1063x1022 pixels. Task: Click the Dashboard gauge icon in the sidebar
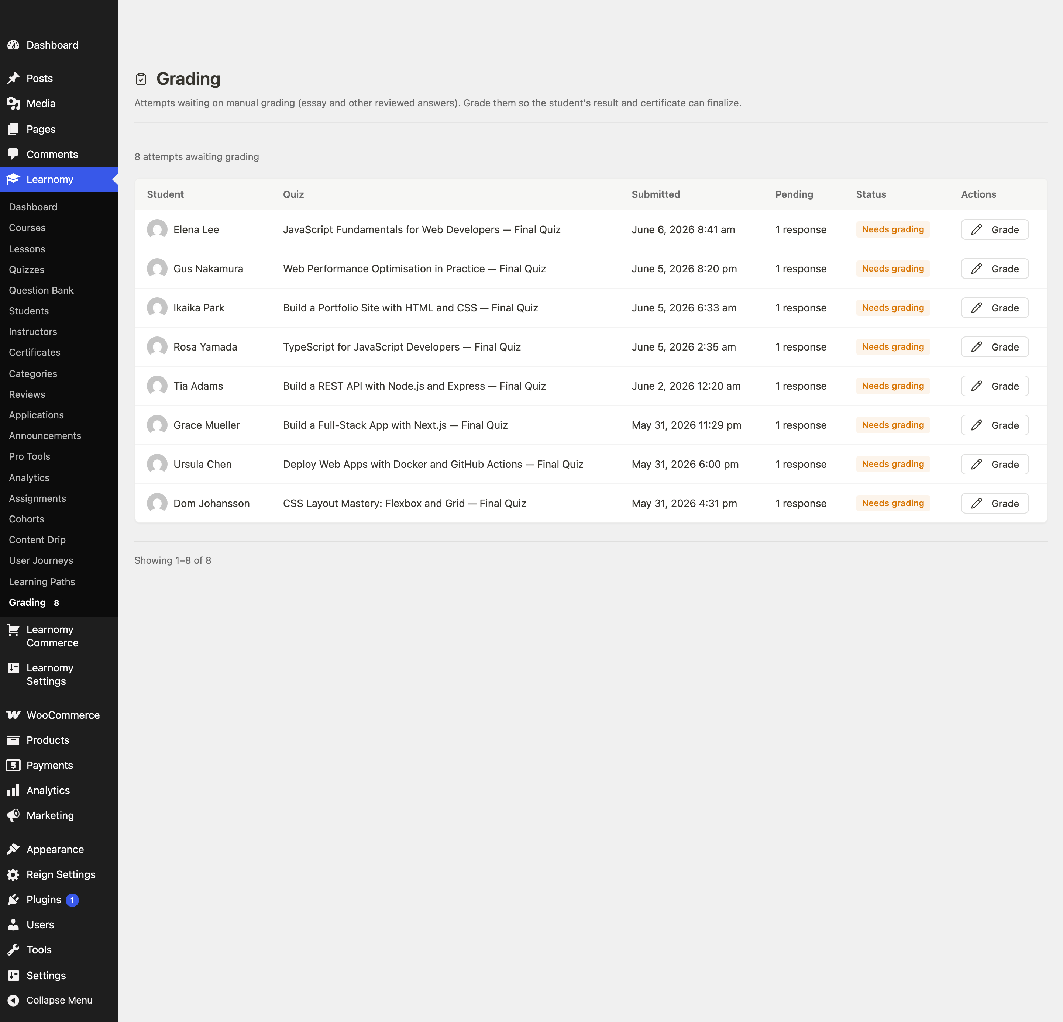tap(14, 45)
